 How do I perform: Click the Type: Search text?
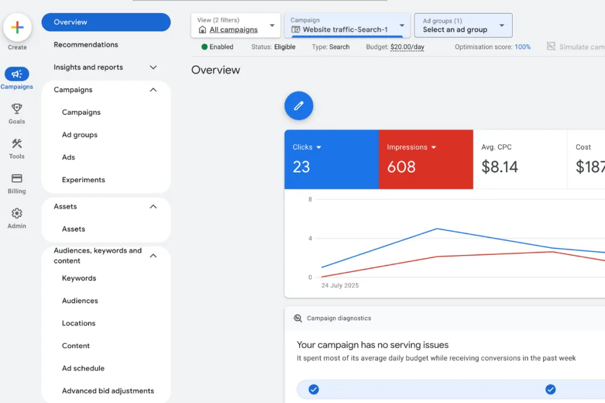pos(331,47)
